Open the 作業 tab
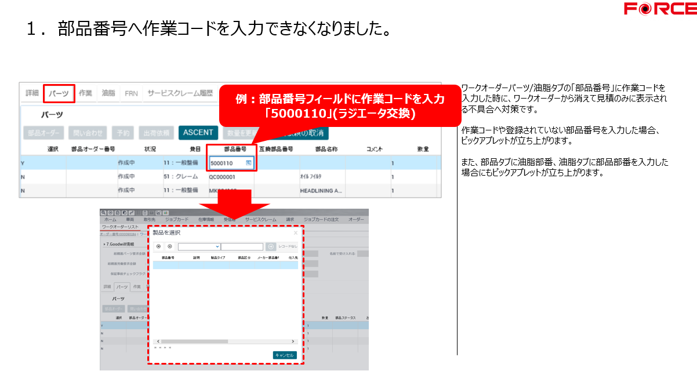697x371 pixels. click(x=85, y=93)
